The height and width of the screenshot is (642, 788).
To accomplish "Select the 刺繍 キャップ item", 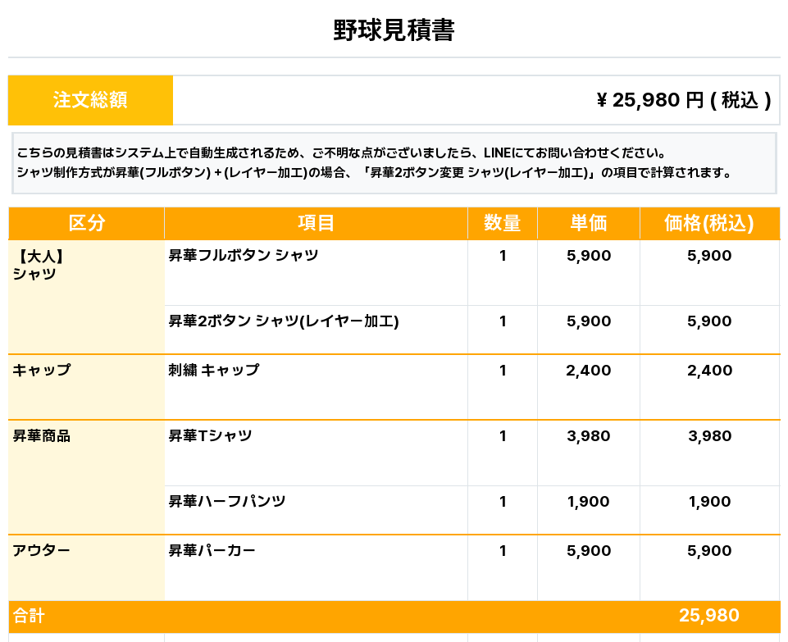I will click(x=214, y=371).
